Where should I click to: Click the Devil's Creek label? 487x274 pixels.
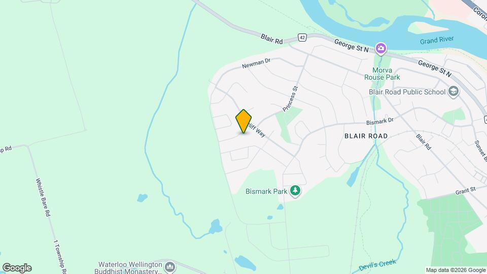tap(377, 265)
